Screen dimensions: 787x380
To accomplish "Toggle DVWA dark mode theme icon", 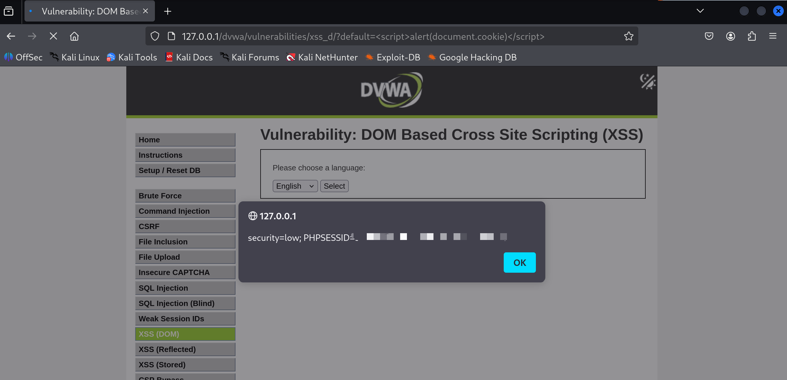I will [647, 82].
